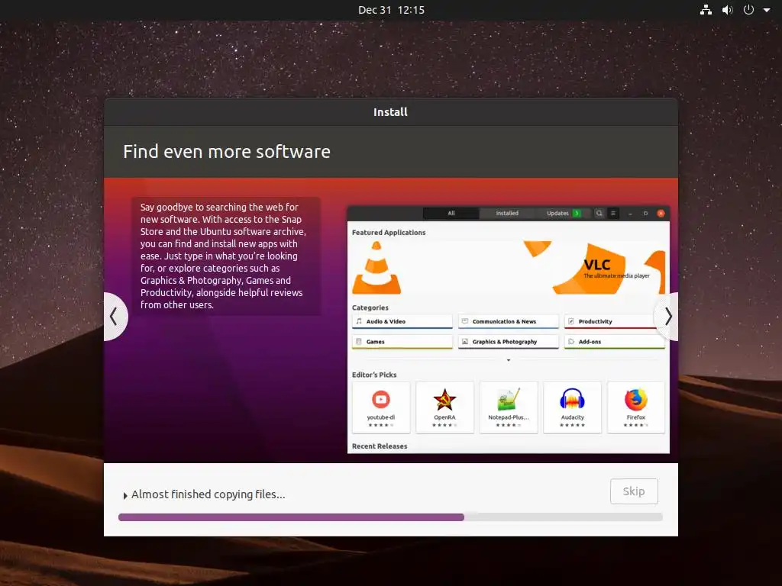Click the orange close button in software preview
The image size is (782, 586).
coord(661,214)
